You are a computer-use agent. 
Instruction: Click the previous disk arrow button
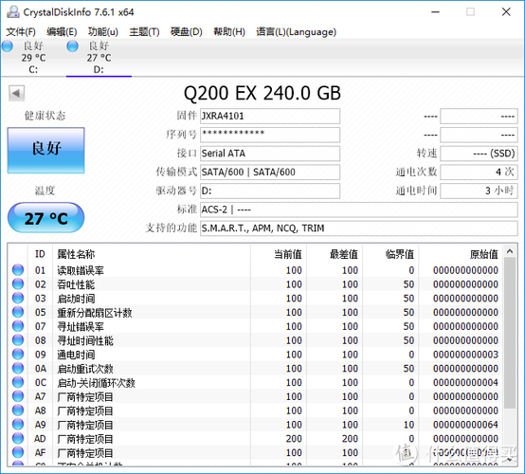(x=16, y=93)
